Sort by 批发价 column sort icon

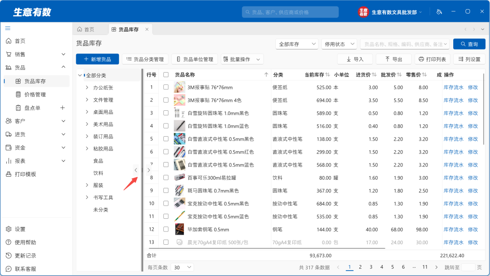(399, 75)
